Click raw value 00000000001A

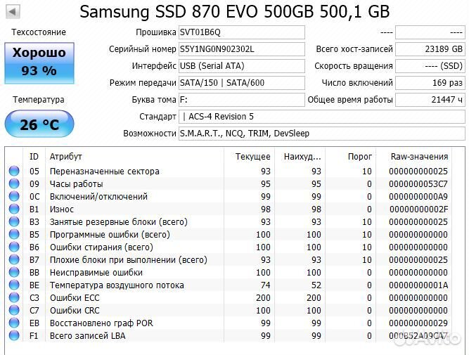(x=418, y=285)
